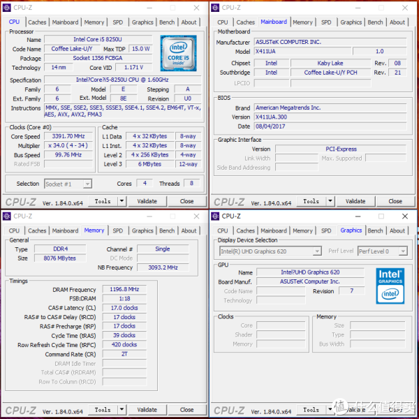The width and height of the screenshot is (419, 419).
Task: Switch to Graphics tab in CPU window
Action: coord(142,22)
